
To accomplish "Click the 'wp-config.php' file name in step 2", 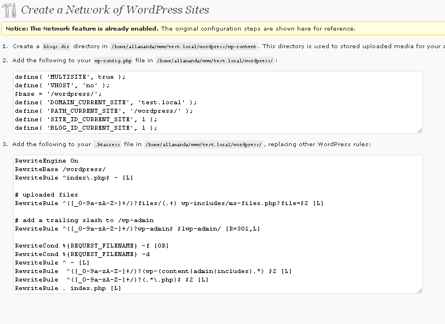I will click(113, 61).
